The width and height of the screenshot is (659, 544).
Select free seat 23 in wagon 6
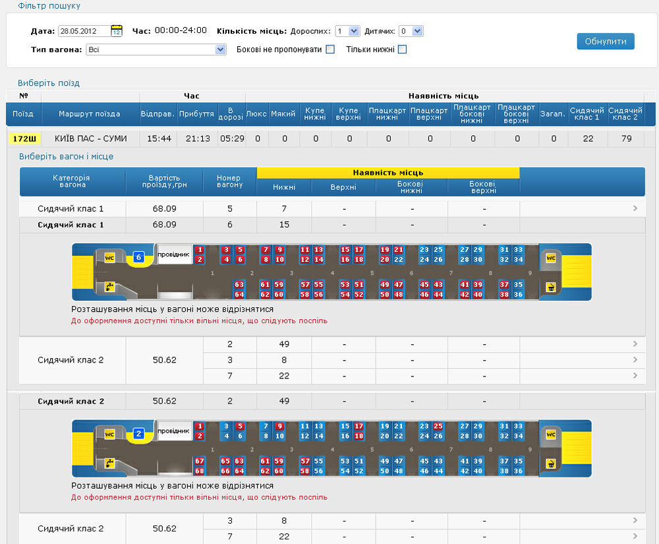[x=424, y=250]
